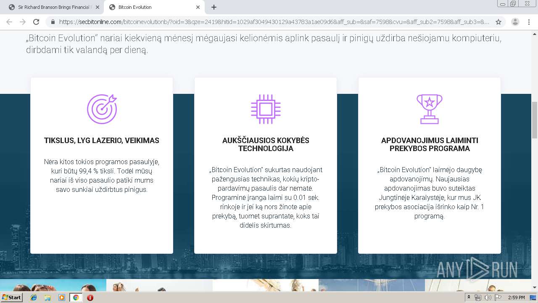Viewport: 538px width, 303px height.
Task: Click the intro paragraph about Bitcoin Evolution nariai
Action: tap(264, 44)
